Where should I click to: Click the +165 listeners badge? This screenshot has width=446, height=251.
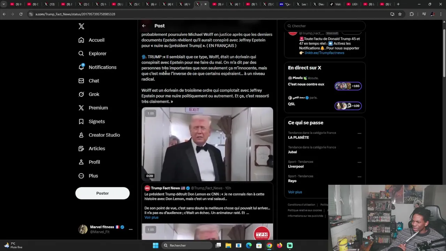click(x=348, y=86)
